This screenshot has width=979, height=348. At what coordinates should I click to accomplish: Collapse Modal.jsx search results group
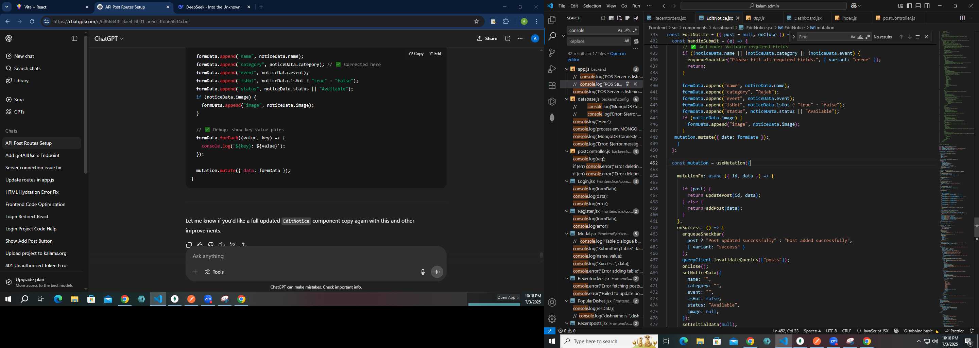pos(567,234)
